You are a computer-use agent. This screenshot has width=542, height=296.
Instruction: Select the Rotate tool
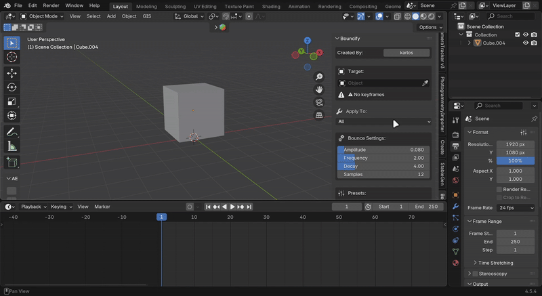[x=12, y=87]
